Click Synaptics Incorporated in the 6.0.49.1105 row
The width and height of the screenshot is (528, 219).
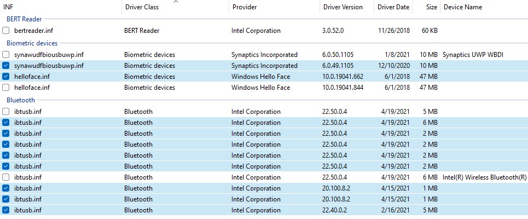pyautogui.click(x=264, y=66)
